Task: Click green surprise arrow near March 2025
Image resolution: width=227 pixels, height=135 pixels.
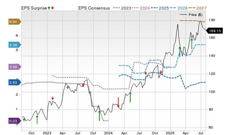Action: coord(180,52)
